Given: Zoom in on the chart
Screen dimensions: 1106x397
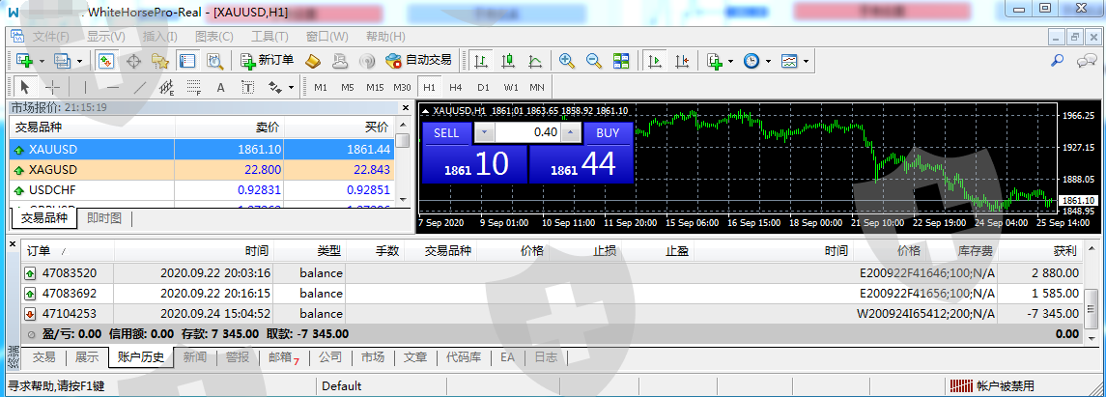Looking at the screenshot, I should click(x=567, y=60).
